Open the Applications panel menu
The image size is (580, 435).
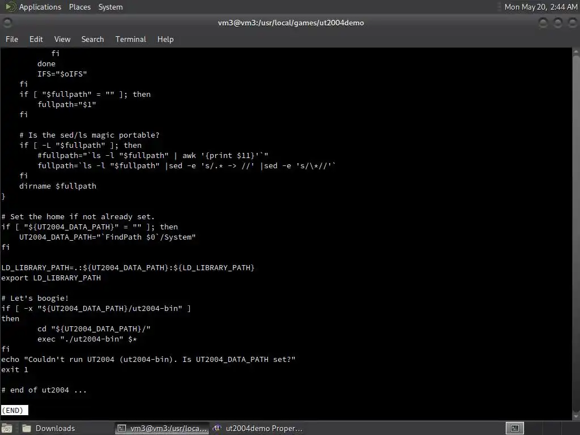(40, 7)
